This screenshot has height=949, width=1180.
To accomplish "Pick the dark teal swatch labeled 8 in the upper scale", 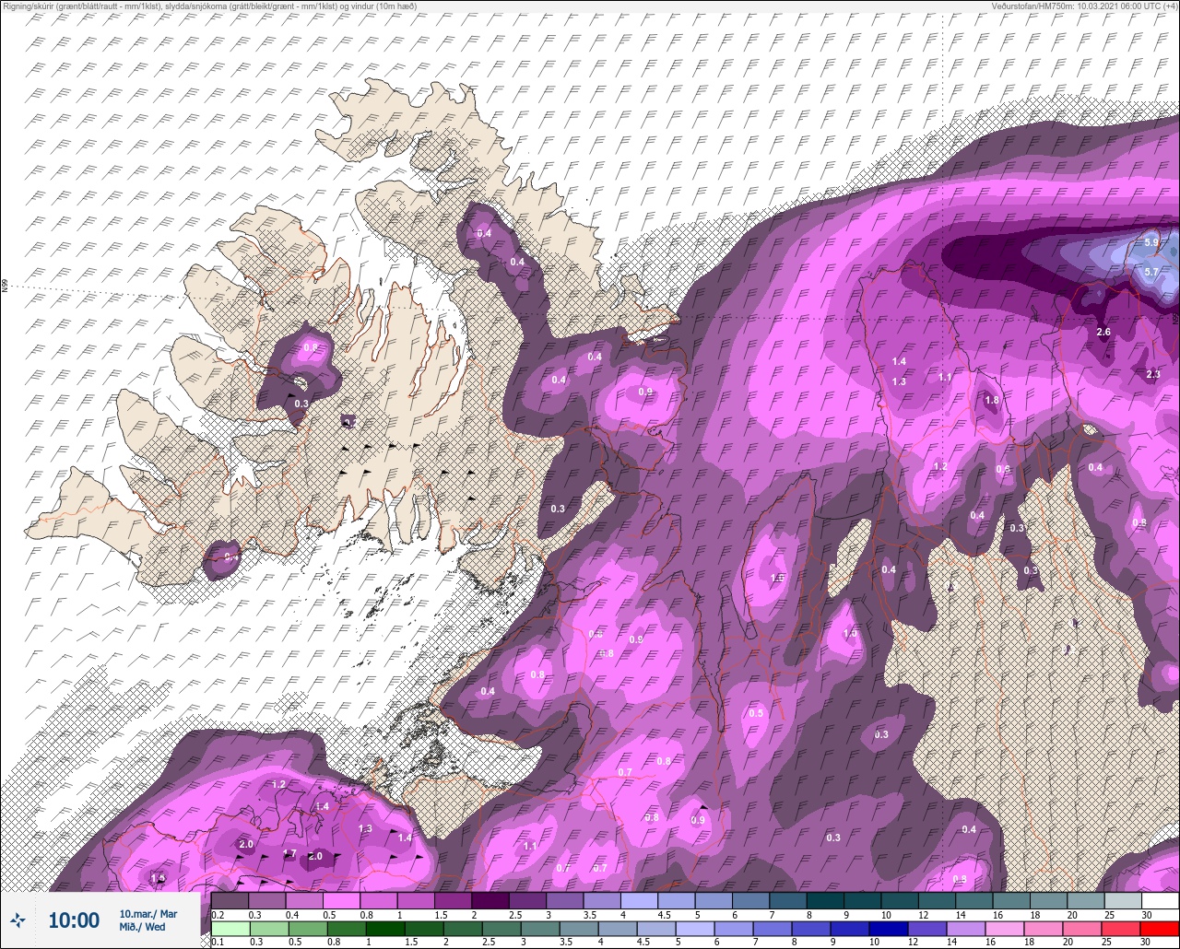I will [x=825, y=900].
